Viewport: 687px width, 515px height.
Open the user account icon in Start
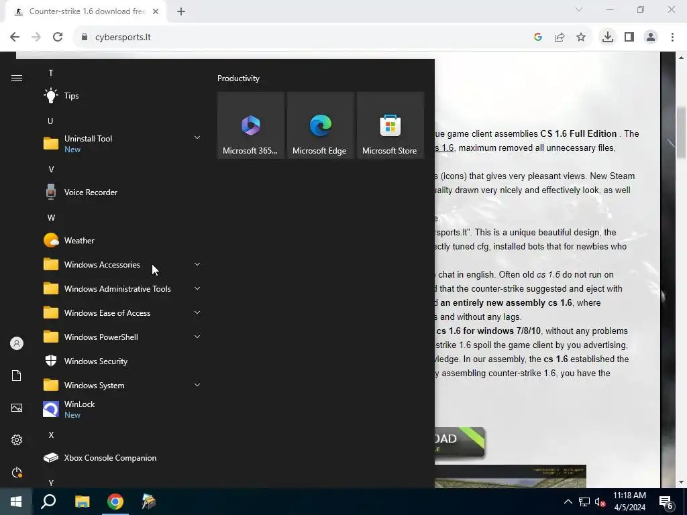point(17,343)
